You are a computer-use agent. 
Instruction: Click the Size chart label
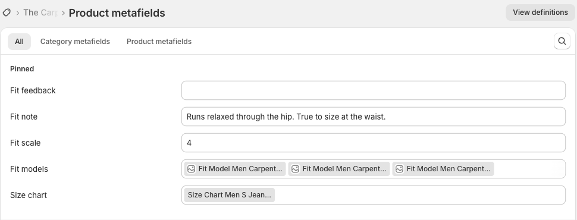pyautogui.click(x=29, y=195)
